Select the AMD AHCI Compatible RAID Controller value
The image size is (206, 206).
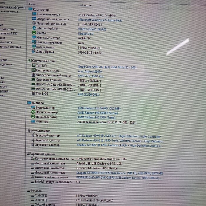102,159
